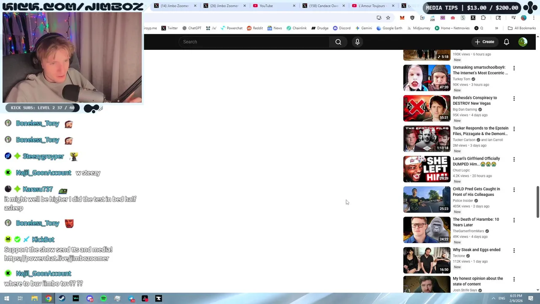
Task: Open Telegram from the taskbar
Action: click(x=131, y=299)
